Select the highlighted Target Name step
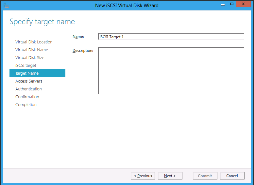Screen dimensions: 254x185 pyautogui.click(x=37, y=73)
